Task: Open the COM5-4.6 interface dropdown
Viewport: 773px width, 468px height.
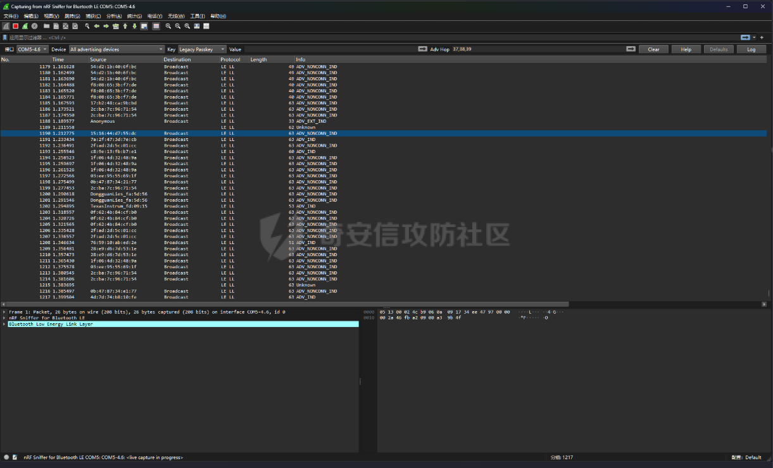Action: coord(32,49)
